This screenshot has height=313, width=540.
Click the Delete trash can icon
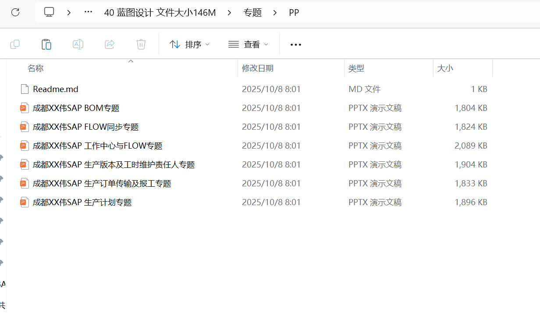141,44
